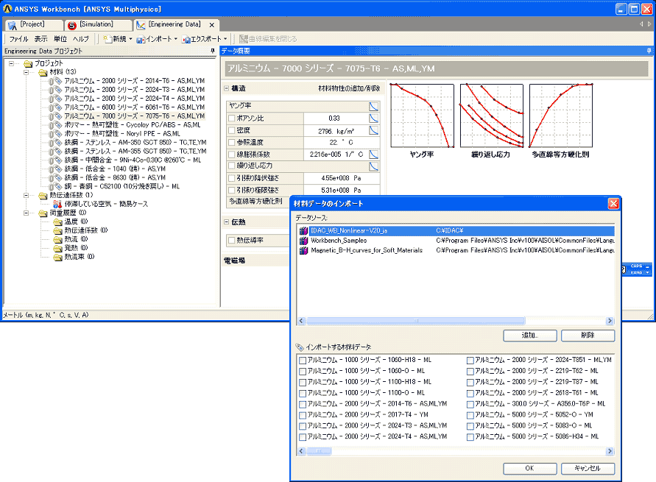Pin the Engineering Data プロジェクト panel

(x=213, y=51)
